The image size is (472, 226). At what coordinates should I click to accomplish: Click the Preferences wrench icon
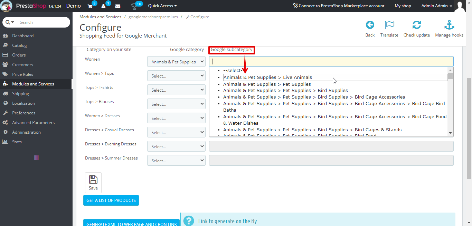click(5, 113)
